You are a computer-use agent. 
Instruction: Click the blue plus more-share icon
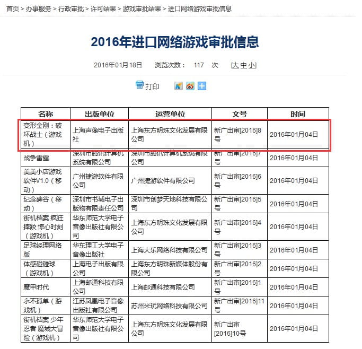pos(202,86)
